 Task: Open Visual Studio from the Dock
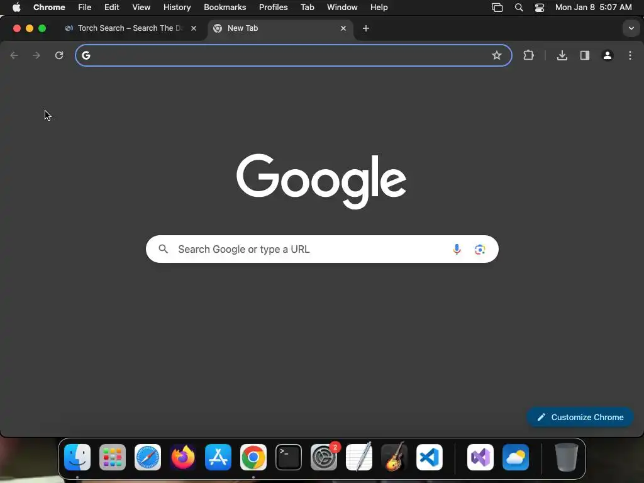pos(480,457)
